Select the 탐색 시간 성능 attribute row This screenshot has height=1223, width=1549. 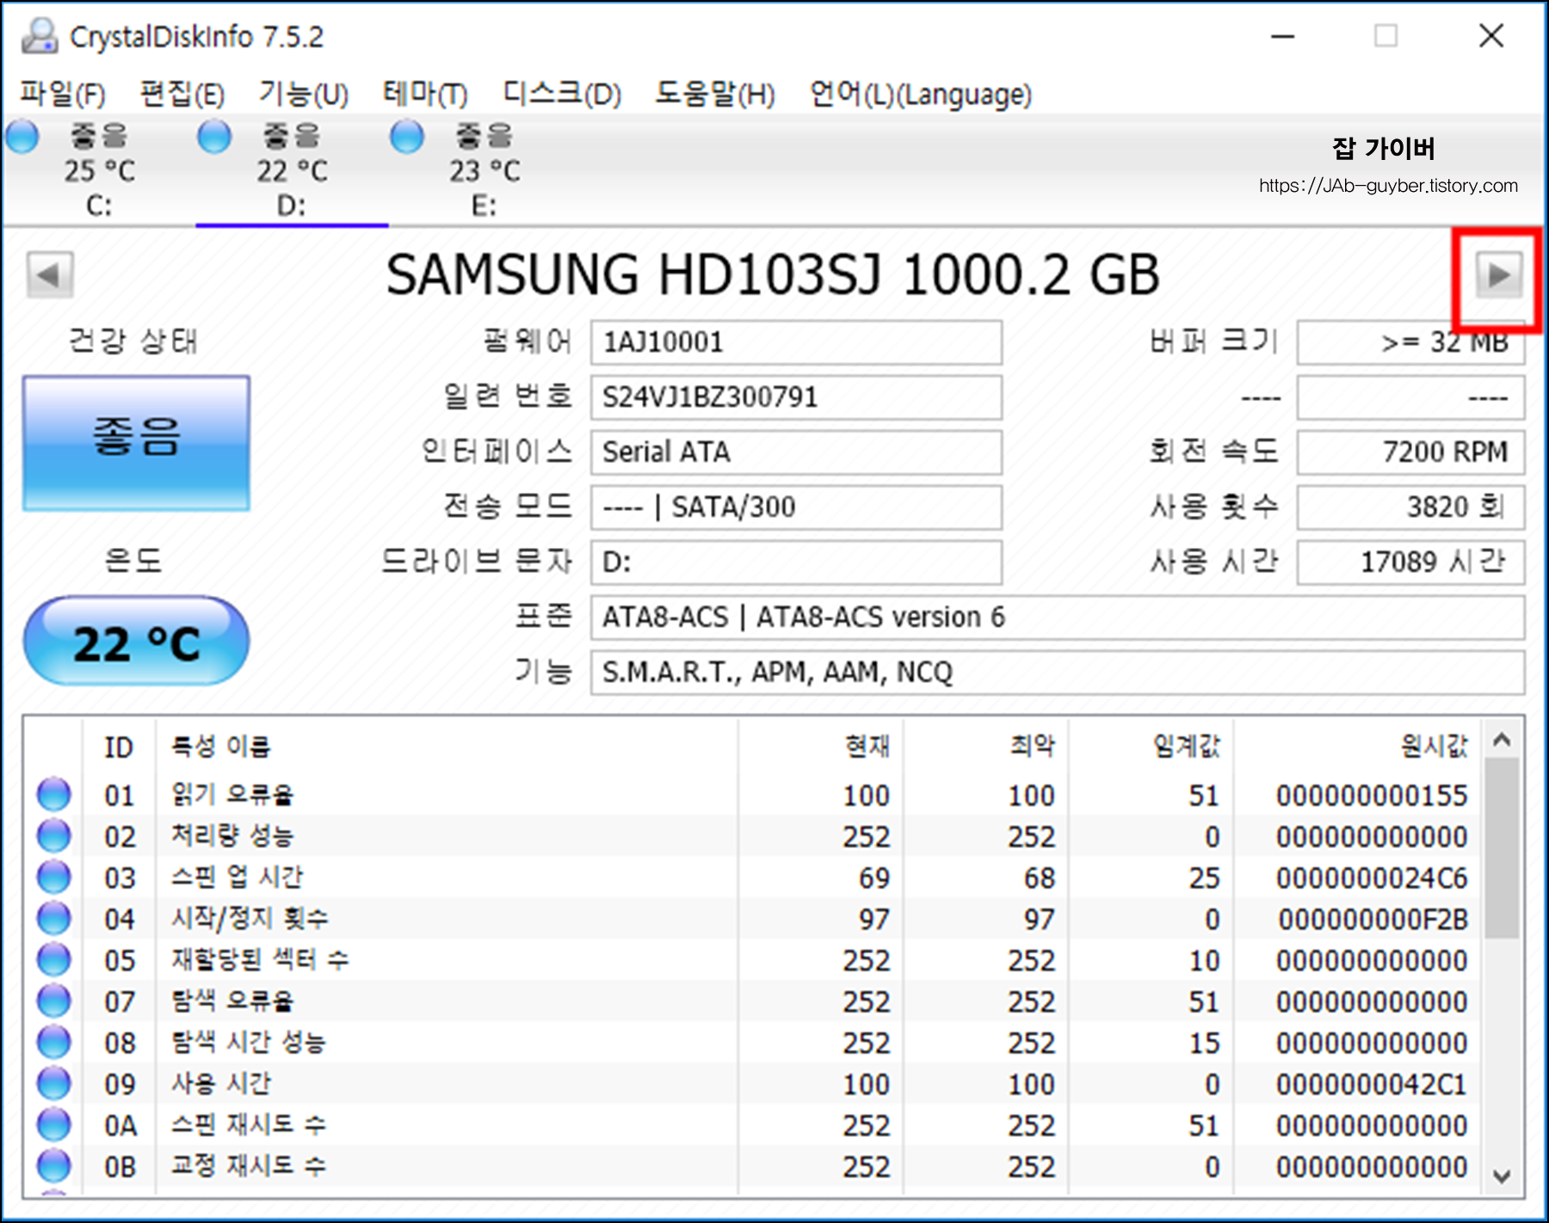point(753,1042)
